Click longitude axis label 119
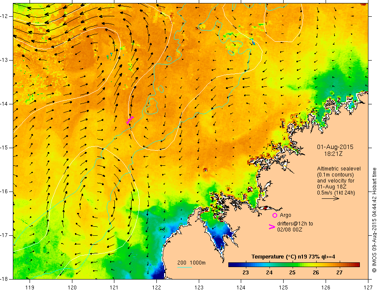Image resolution: width=377 pixels, height=292 pixels. point(30,287)
